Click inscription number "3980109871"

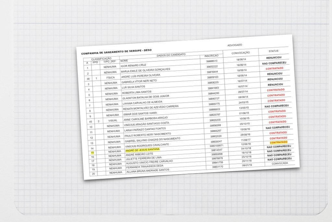(216, 146)
